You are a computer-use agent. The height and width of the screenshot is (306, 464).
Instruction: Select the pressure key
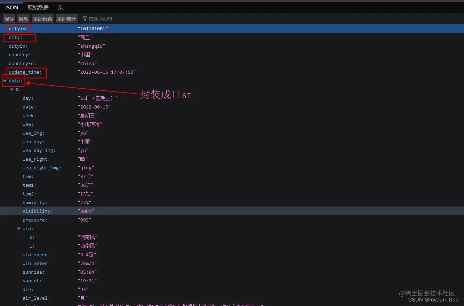pyautogui.click(x=35, y=220)
